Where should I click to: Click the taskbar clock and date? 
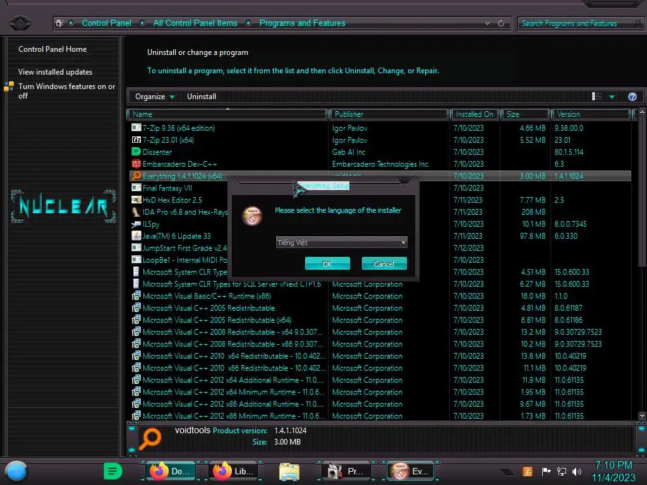pyautogui.click(x=614, y=471)
